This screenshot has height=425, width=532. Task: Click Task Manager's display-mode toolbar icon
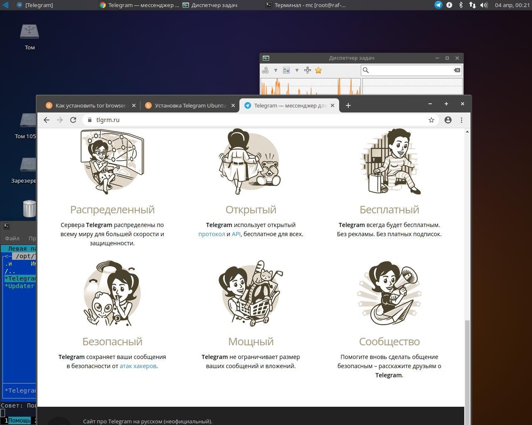(x=286, y=70)
